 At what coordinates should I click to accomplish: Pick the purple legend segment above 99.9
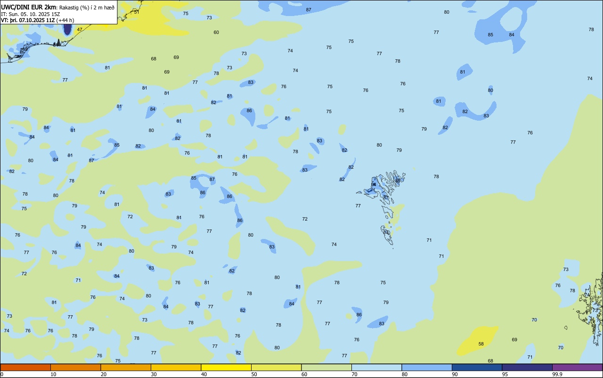(x=577, y=367)
